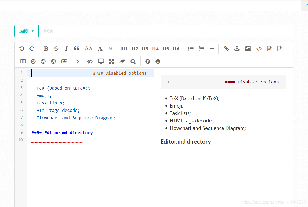Open the 原创 article type dropdown
The width and height of the screenshot is (308, 207).
coord(27,31)
